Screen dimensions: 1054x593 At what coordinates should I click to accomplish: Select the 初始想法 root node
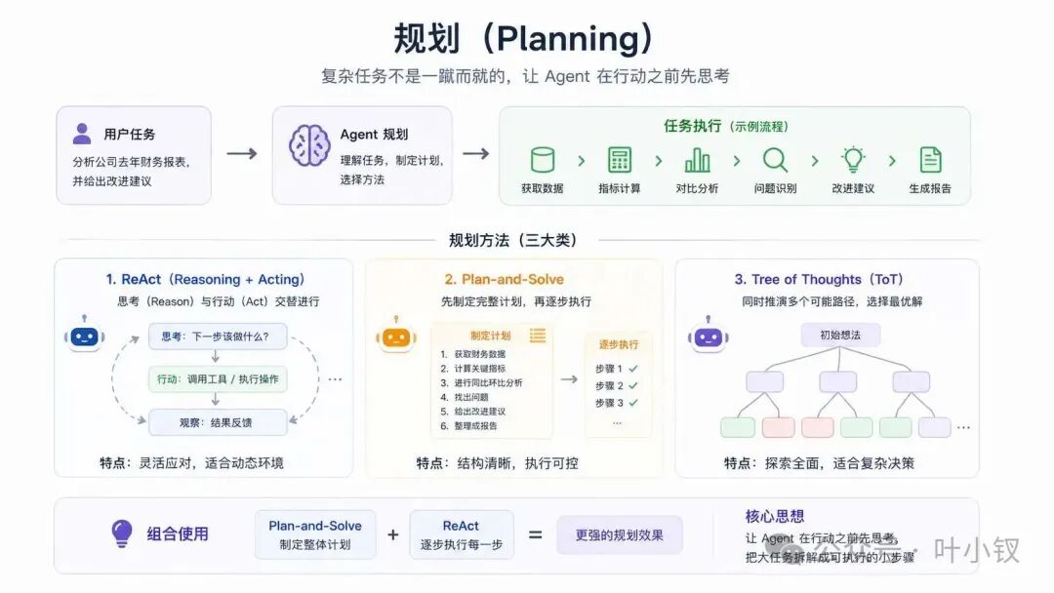pos(840,335)
